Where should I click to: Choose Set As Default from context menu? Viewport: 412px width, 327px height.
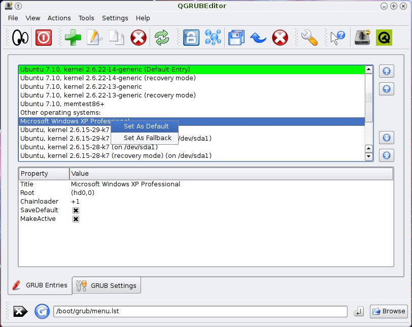(146, 126)
